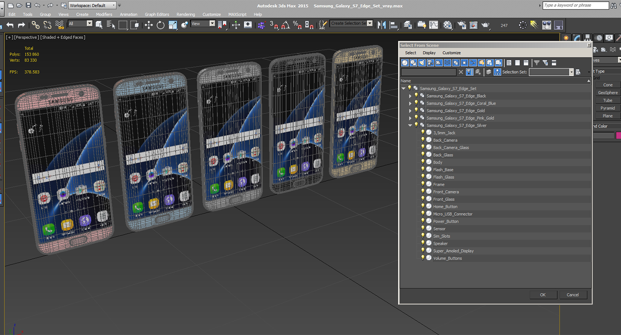The image size is (621, 335).
Task: Expand Samsung_Galaxy_S7_Edge_Black group
Action: click(410, 96)
